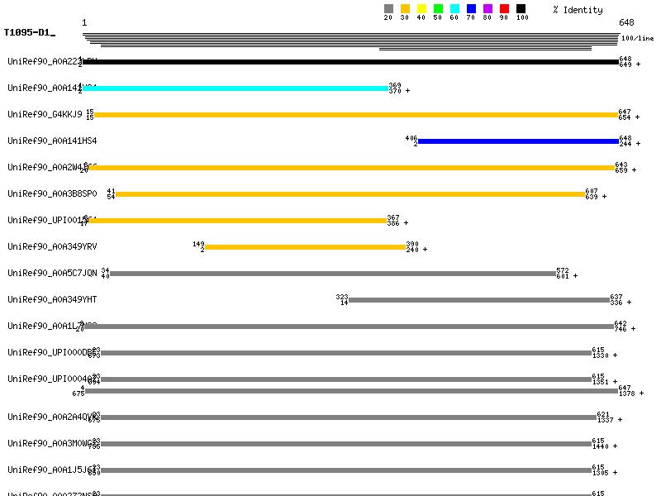The image size is (661, 496).
Task: Click the black 100% identity alignment bar
Action: [350, 62]
